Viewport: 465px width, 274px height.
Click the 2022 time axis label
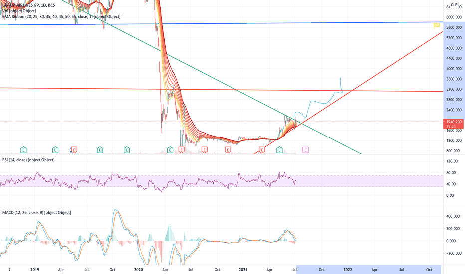348,270
